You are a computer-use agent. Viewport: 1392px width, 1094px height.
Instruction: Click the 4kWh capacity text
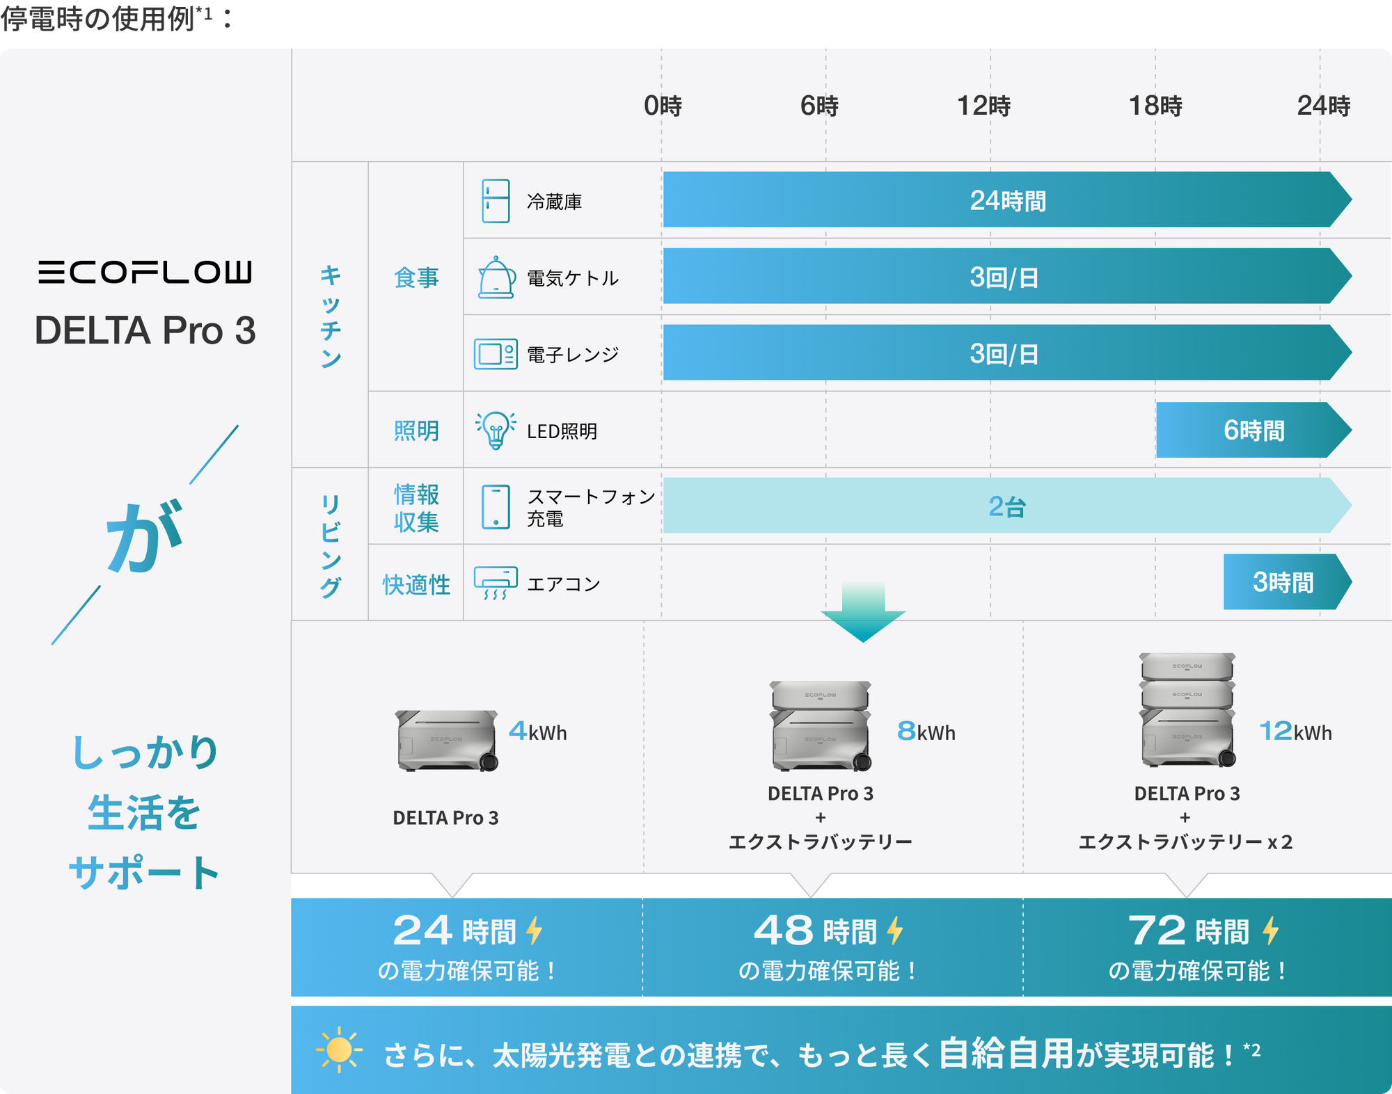point(537,732)
